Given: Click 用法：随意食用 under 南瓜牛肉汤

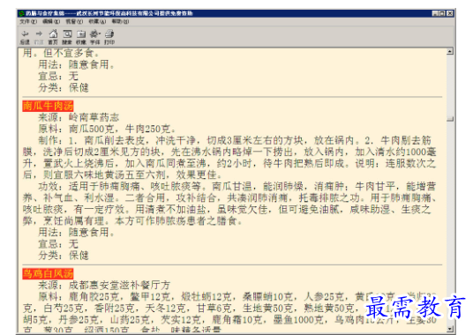Looking at the screenshot, I should [x=76, y=232].
